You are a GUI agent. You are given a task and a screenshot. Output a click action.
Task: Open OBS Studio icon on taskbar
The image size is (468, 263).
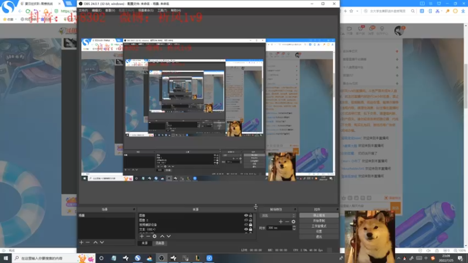pyautogui.click(x=161, y=258)
